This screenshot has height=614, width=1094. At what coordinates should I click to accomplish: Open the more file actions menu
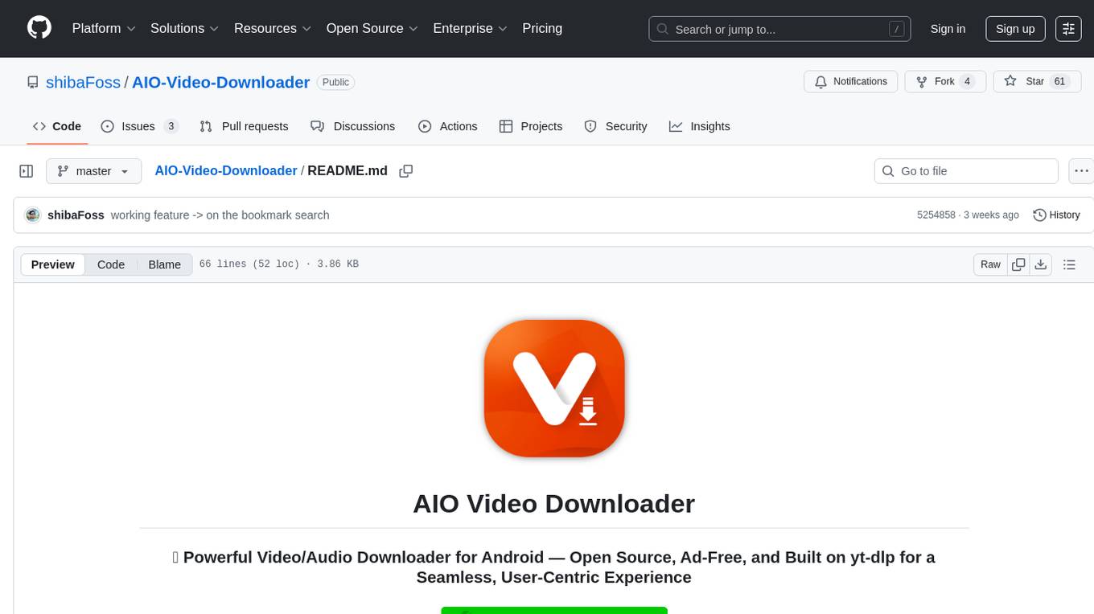pyautogui.click(x=1082, y=171)
